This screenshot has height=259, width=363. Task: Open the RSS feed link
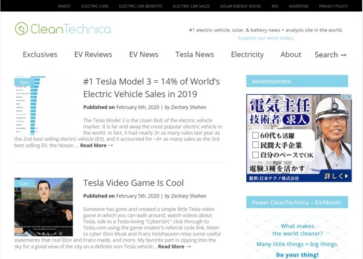click(x=275, y=6)
